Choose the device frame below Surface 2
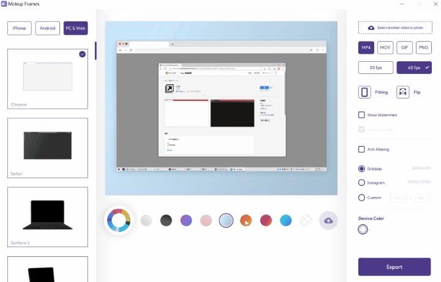 (x=48, y=269)
